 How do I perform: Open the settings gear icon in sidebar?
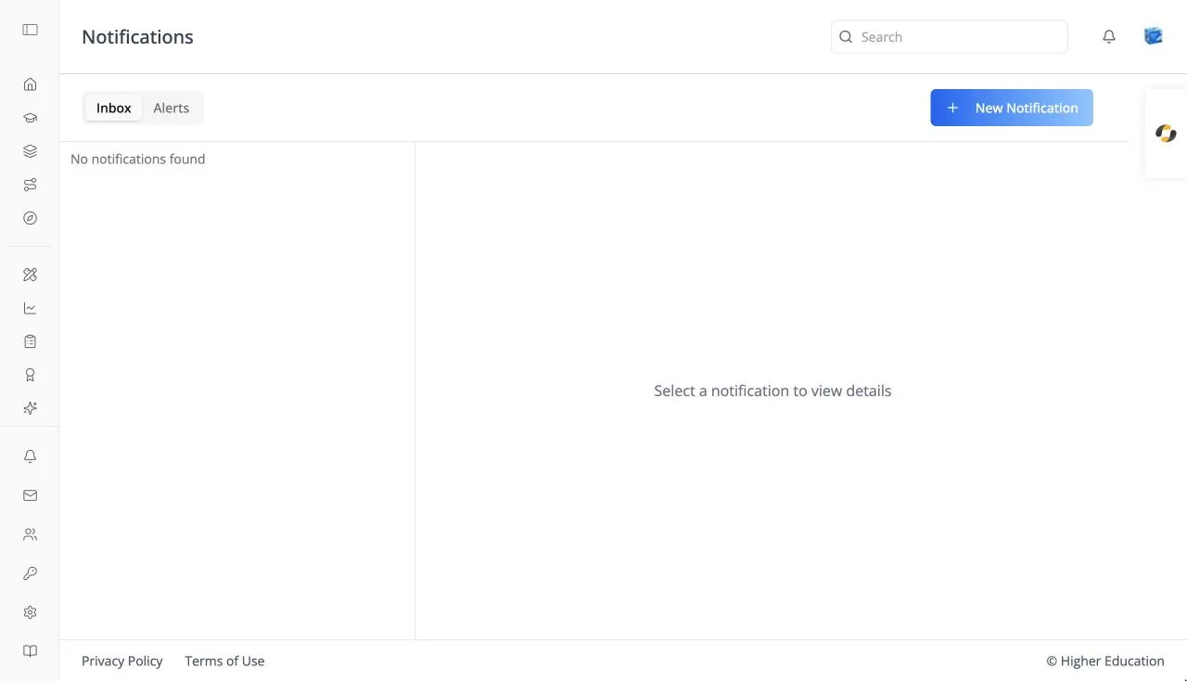pos(30,612)
